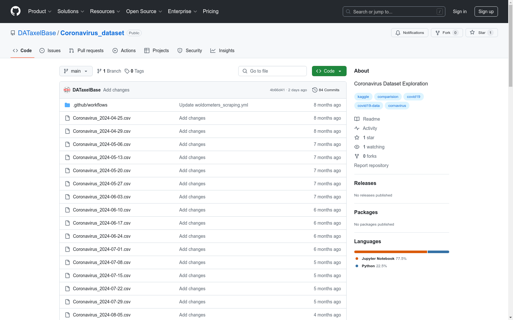The image size is (513, 320).
Task: Click the branch icon beside 1 Branch
Action: [99, 71]
